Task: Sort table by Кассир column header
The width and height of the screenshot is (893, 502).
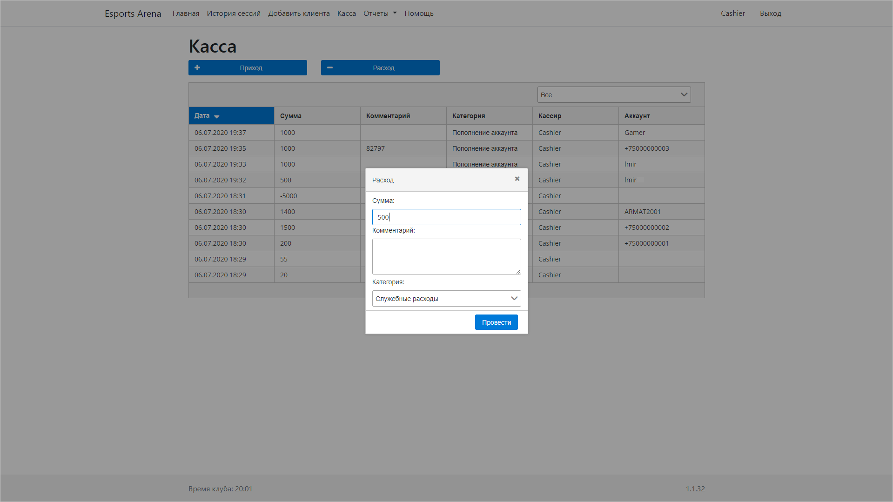Action: pyautogui.click(x=550, y=116)
